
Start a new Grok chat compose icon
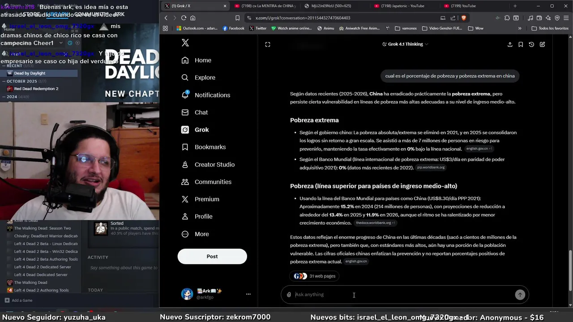click(542, 44)
